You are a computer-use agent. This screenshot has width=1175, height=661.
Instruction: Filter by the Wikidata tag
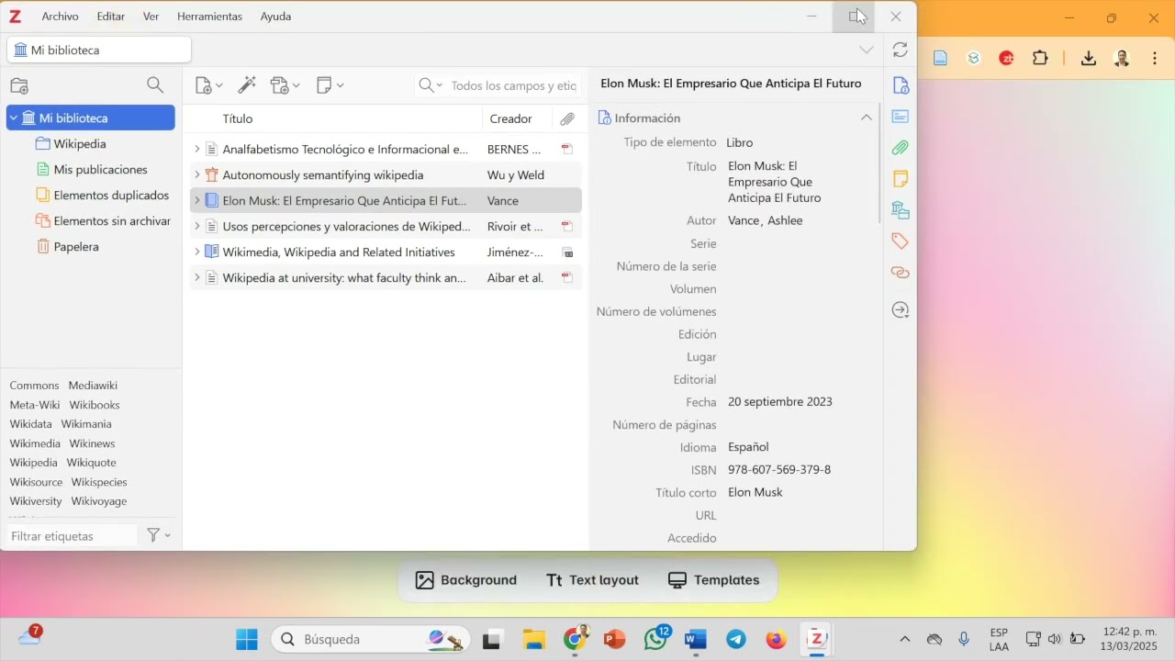tap(30, 424)
